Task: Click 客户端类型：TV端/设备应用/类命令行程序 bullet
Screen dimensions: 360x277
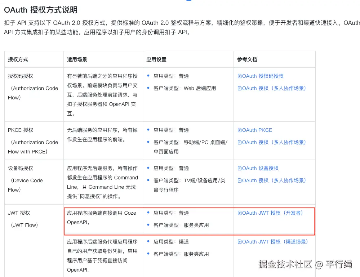Action: [x=190, y=185]
